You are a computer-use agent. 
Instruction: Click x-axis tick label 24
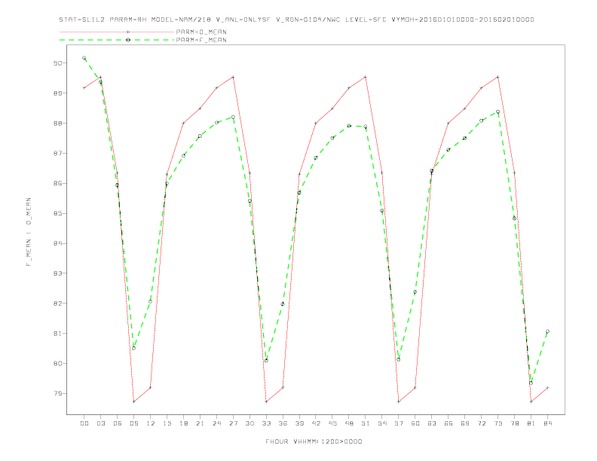[216, 423]
